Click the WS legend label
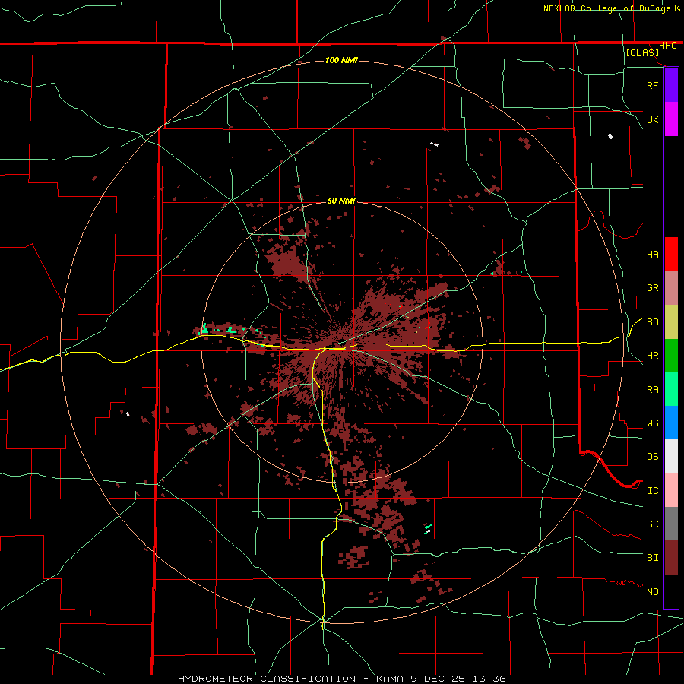 652,423
